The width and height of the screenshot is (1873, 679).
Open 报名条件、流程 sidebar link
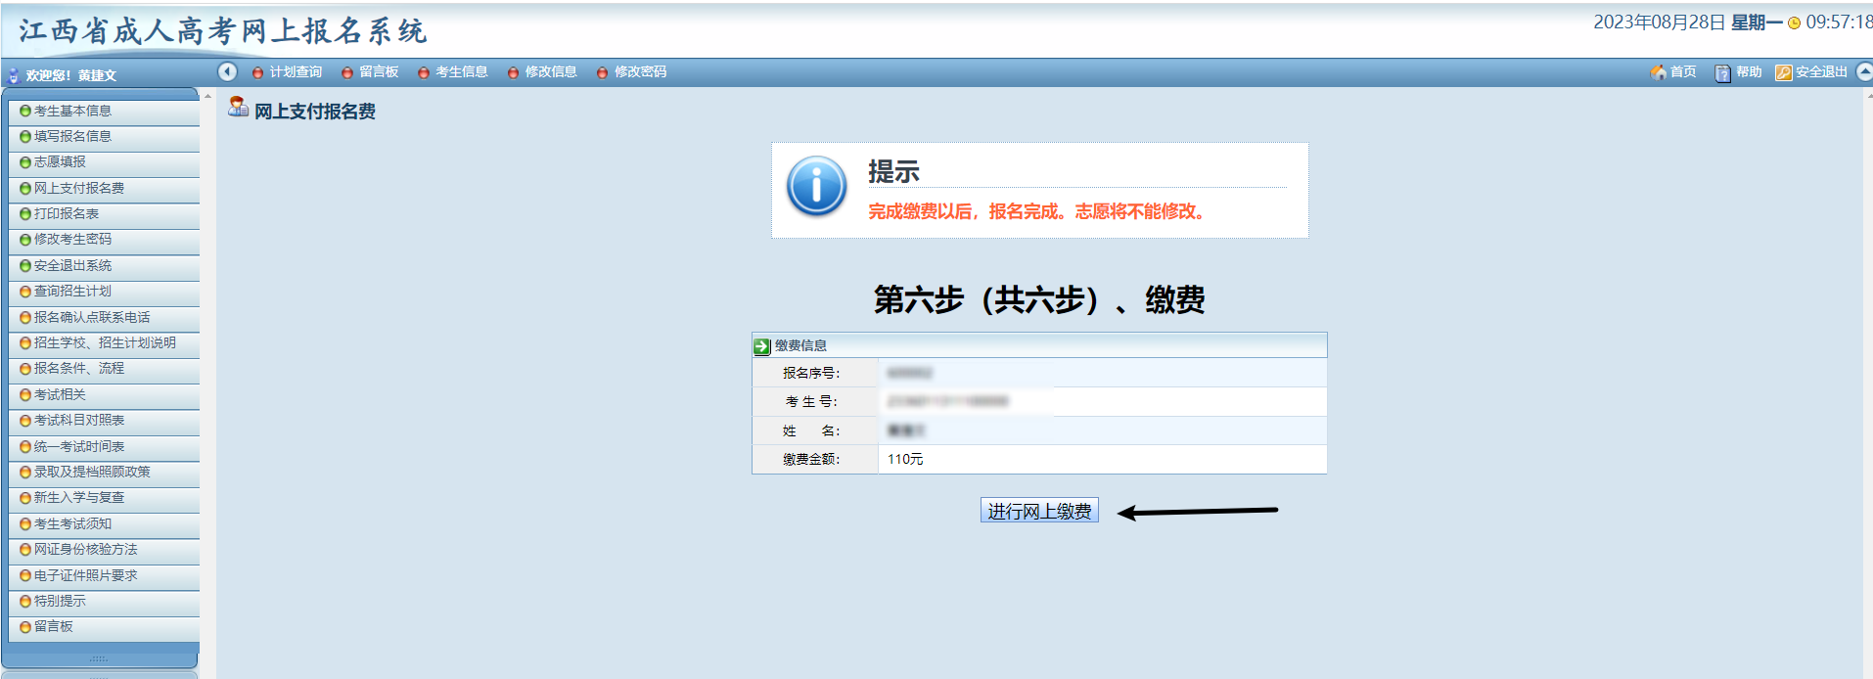click(x=79, y=368)
